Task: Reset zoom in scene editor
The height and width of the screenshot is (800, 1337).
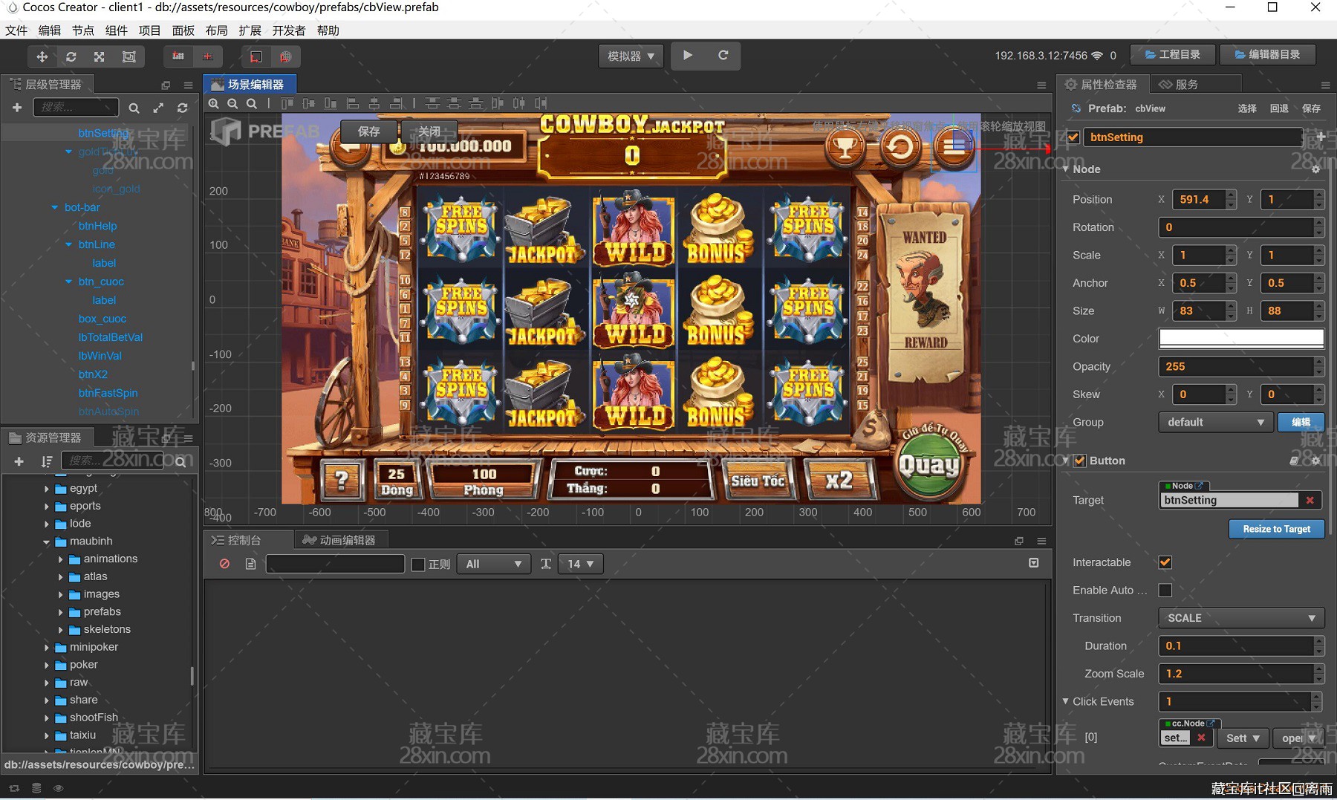Action: (252, 104)
